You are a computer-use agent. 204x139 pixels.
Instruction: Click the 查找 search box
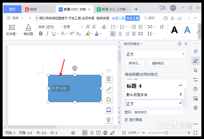150,18
